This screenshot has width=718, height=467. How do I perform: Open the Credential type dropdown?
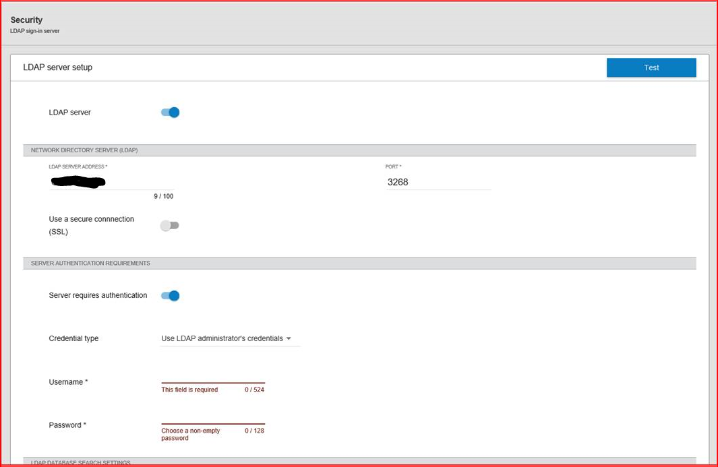[229, 338]
